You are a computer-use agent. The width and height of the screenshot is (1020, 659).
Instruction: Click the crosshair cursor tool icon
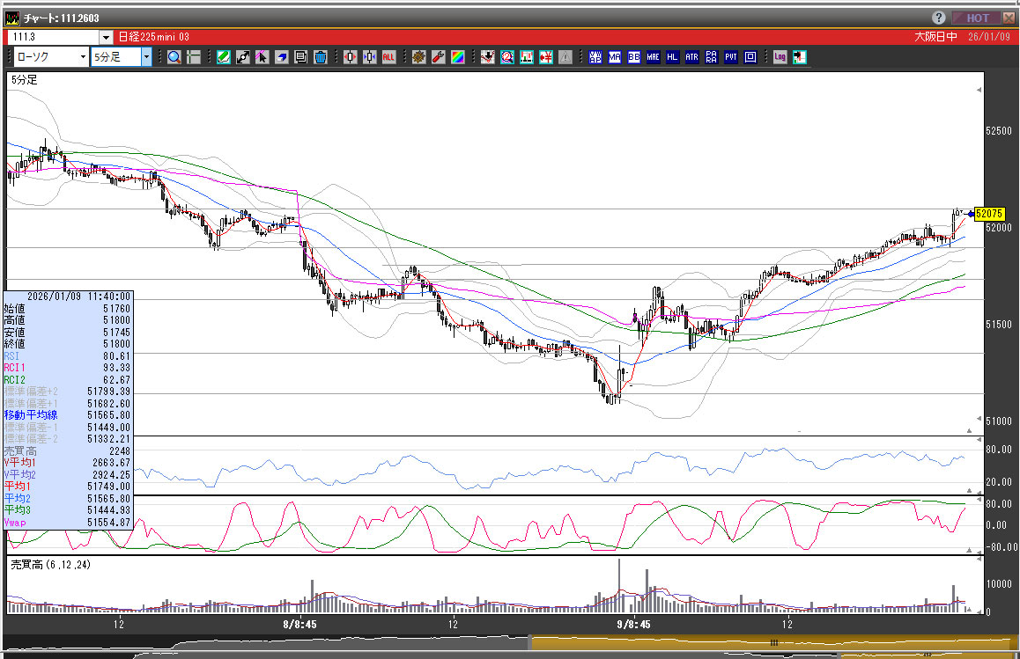coord(193,57)
